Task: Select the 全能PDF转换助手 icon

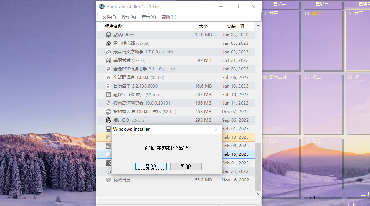Action: pos(108,69)
